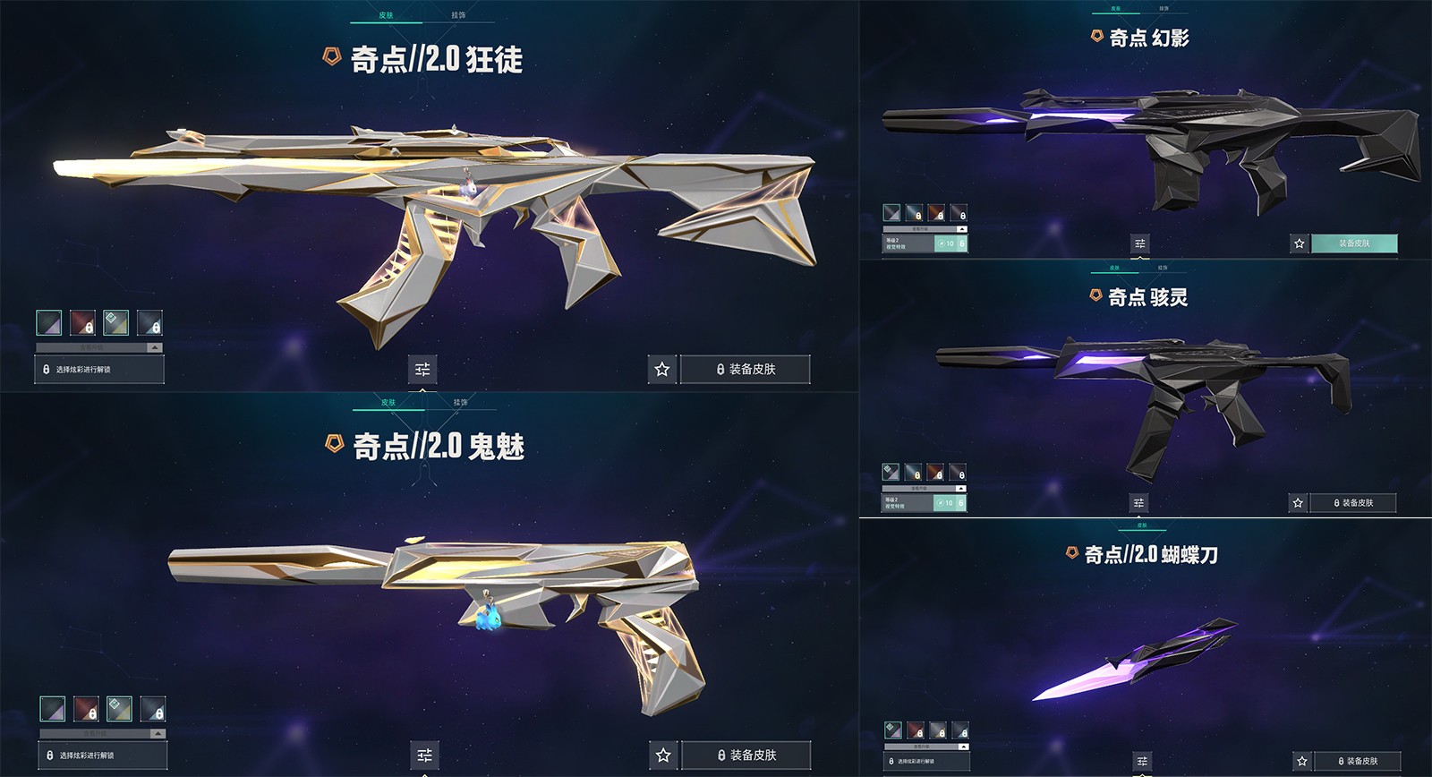Select the gold chroma variant for 鬼魅
The width and height of the screenshot is (1432, 777).
click(x=119, y=709)
